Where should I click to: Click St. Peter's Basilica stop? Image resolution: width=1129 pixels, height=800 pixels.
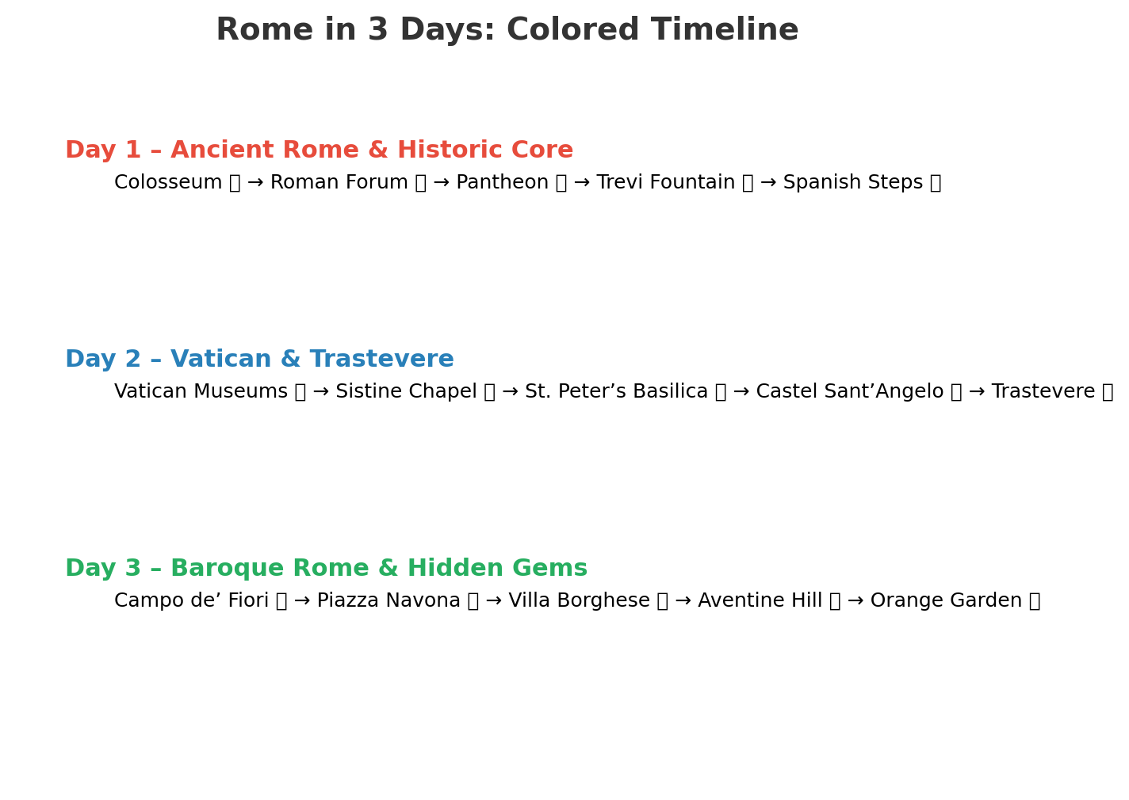pyautogui.click(x=616, y=391)
